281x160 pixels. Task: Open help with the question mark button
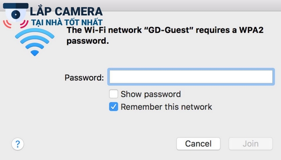[18, 144]
